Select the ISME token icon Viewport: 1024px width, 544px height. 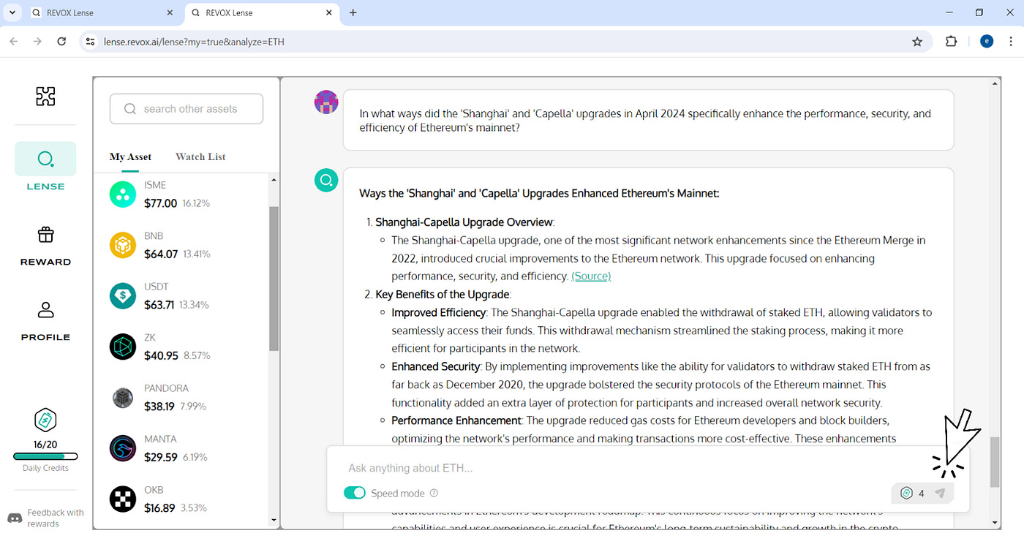(x=123, y=194)
